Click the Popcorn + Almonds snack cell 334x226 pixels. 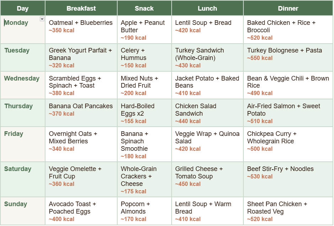pyautogui.click(x=144, y=211)
